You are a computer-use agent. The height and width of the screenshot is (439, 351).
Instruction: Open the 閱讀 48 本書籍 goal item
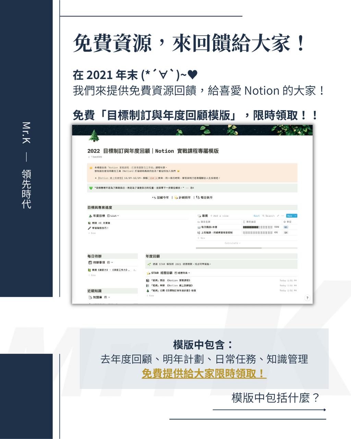pyautogui.click(x=99, y=223)
